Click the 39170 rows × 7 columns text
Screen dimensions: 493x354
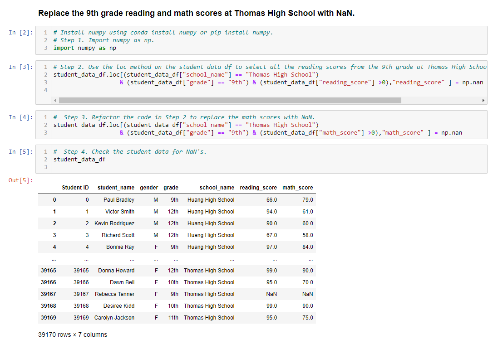click(x=73, y=335)
